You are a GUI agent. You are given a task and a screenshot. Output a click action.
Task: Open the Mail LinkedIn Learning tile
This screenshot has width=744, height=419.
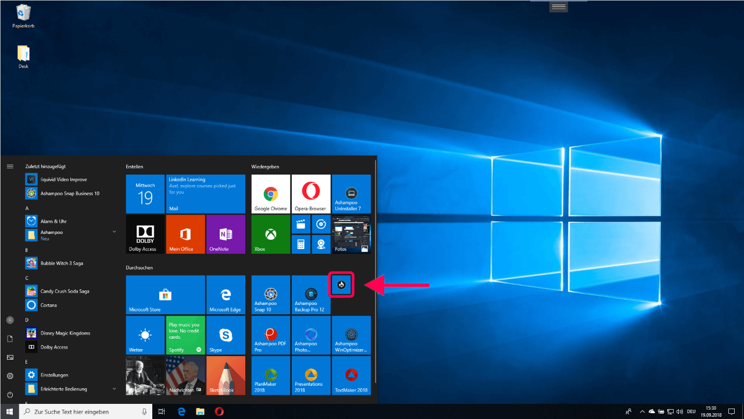[x=205, y=194]
